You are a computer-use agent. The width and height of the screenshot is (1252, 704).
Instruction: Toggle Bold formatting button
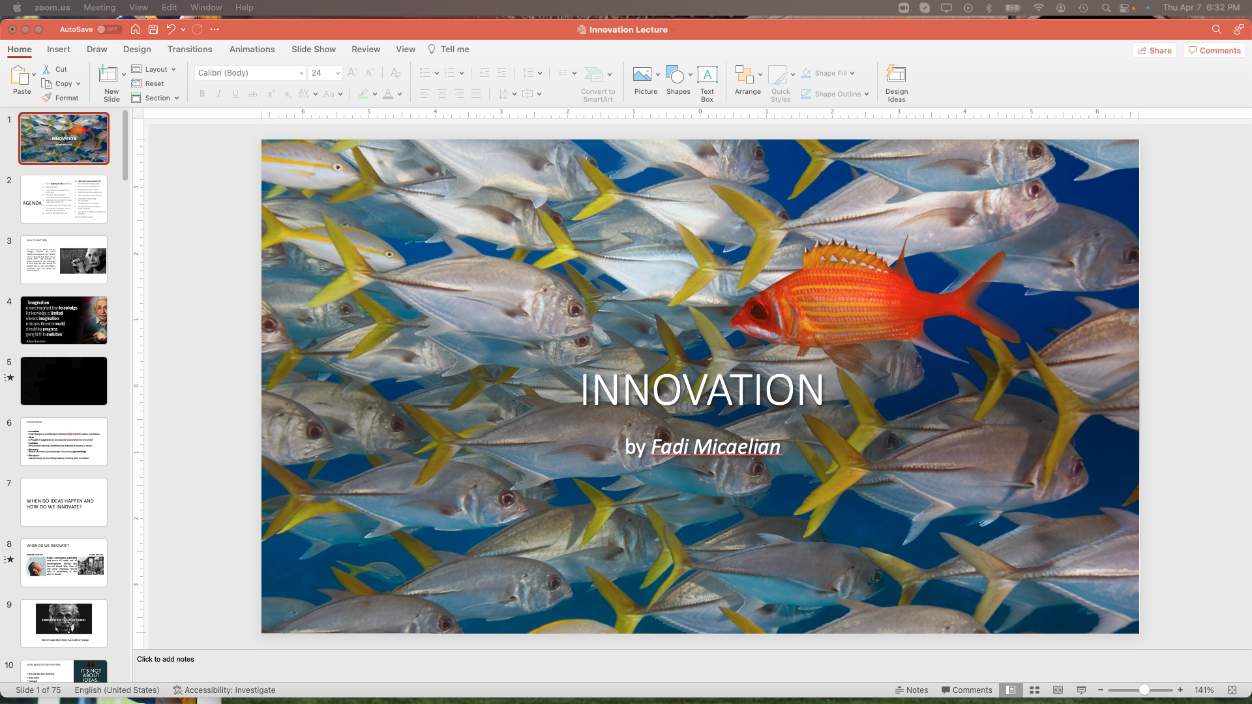[x=202, y=94]
